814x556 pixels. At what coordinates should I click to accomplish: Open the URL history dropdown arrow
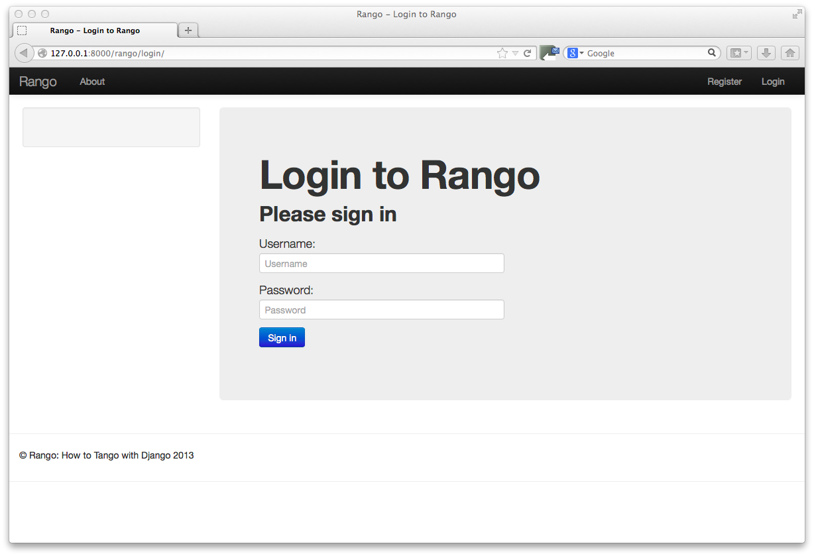point(515,54)
